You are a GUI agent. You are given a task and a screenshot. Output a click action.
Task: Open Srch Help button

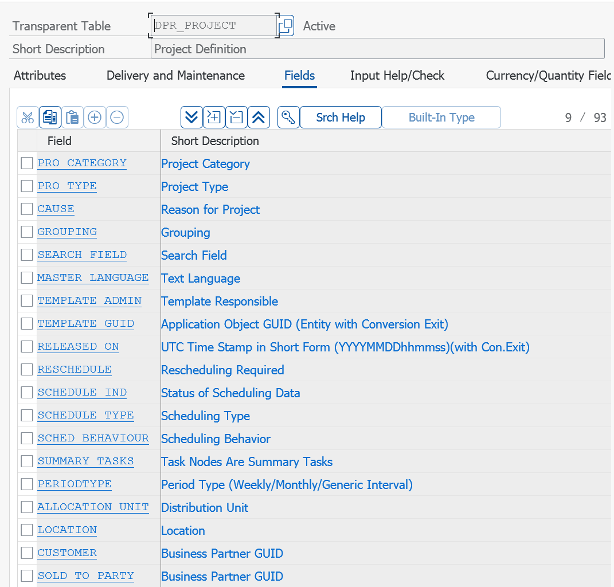pos(341,117)
